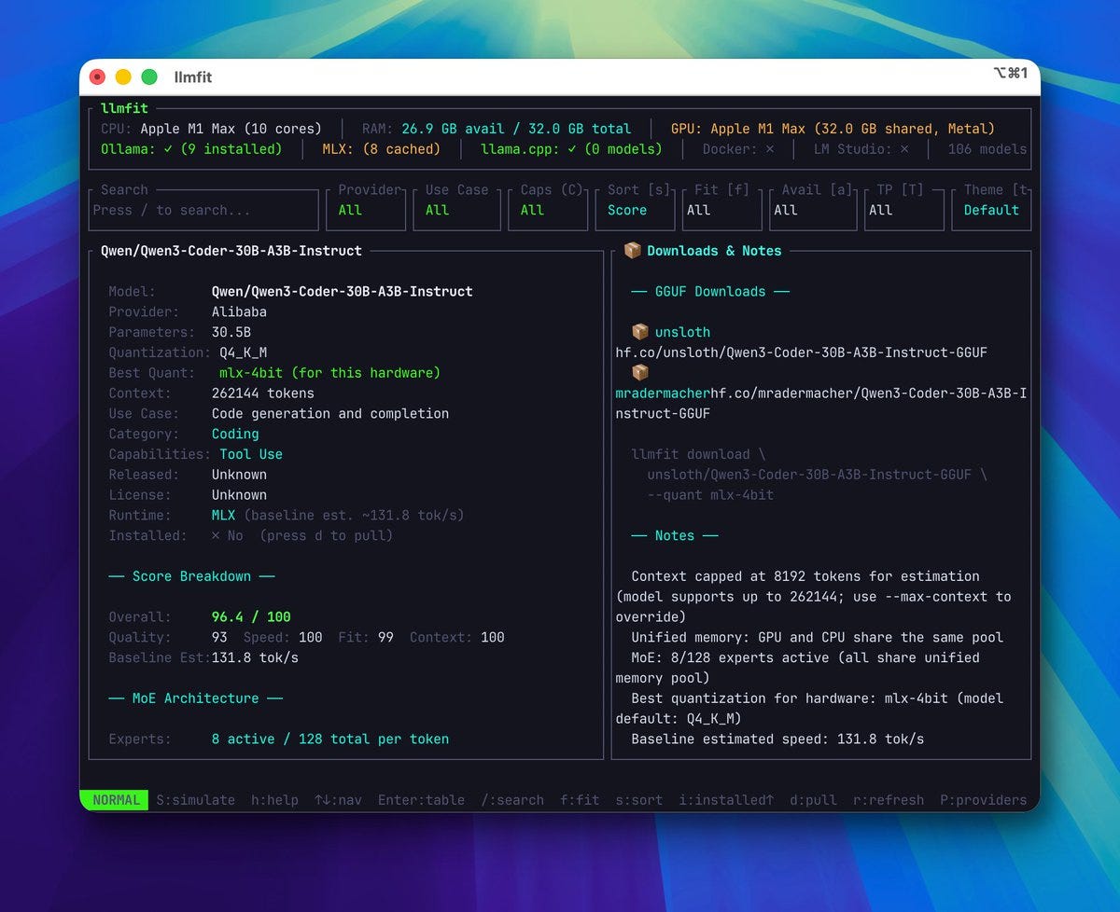Click r:refresh shortcut hint
Viewport: 1120px width, 912px height.
pyautogui.click(x=889, y=800)
